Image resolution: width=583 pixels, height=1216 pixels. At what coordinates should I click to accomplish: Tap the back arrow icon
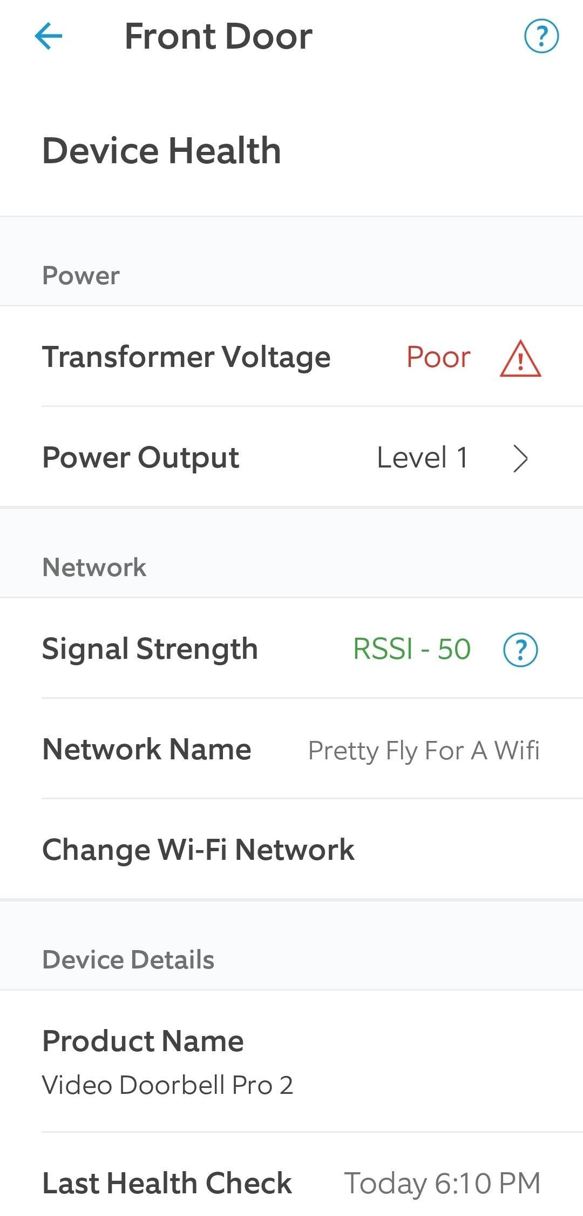[49, 36]
